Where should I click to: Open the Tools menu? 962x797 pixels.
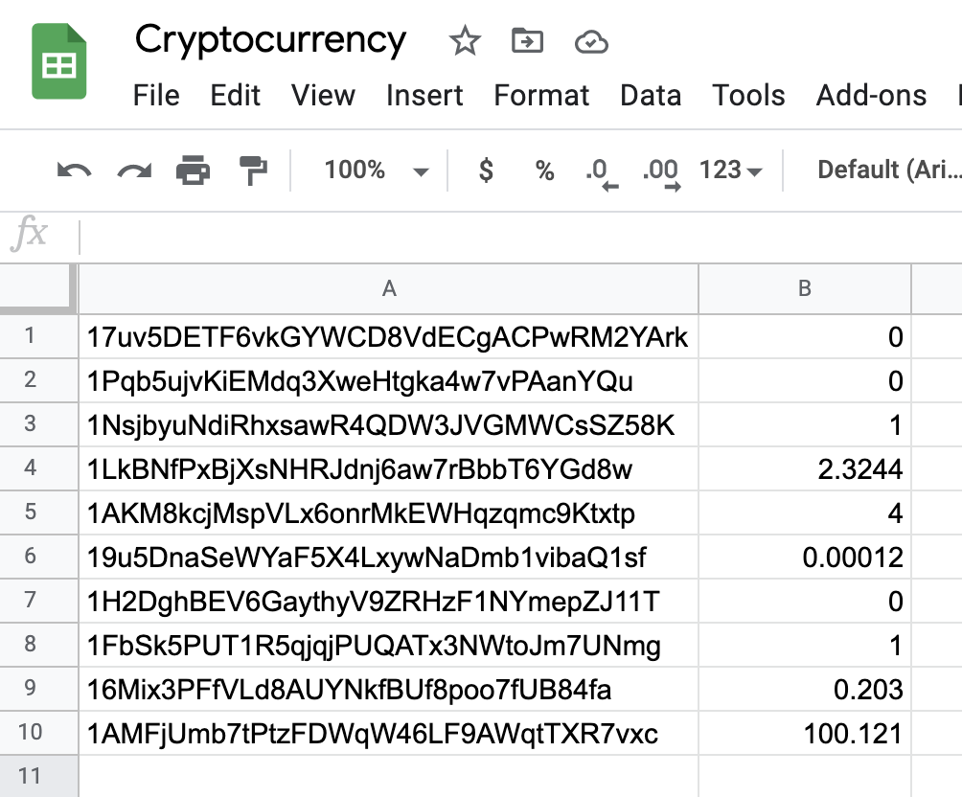(748, 95)
